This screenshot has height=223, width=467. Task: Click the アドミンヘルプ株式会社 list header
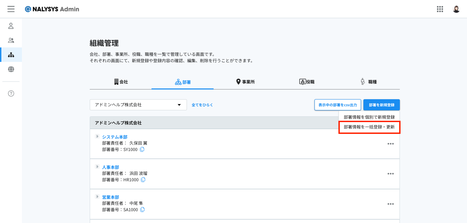pos(118,123)
